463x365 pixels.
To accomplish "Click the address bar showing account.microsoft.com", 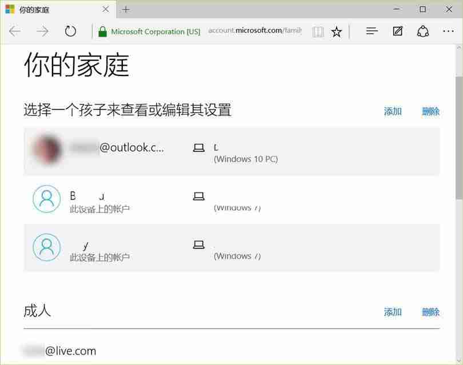I will pyautogui.click(x=256, y=31).
